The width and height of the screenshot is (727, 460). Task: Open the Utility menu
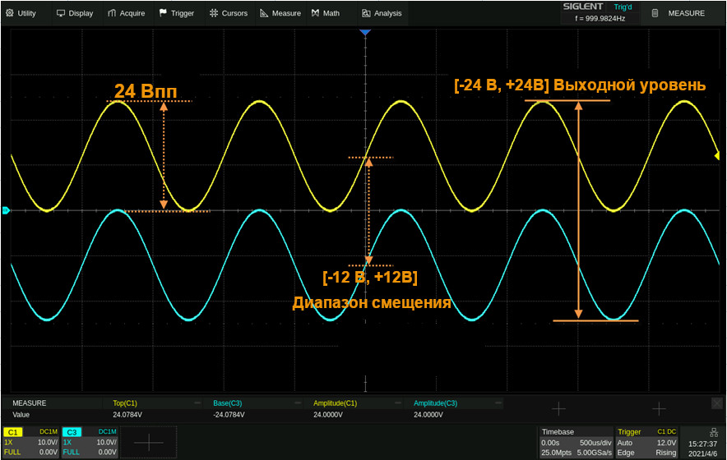tap(22, 13)
